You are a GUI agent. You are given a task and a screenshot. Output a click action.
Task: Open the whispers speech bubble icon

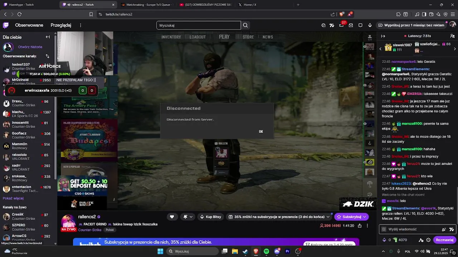point(360,25)
